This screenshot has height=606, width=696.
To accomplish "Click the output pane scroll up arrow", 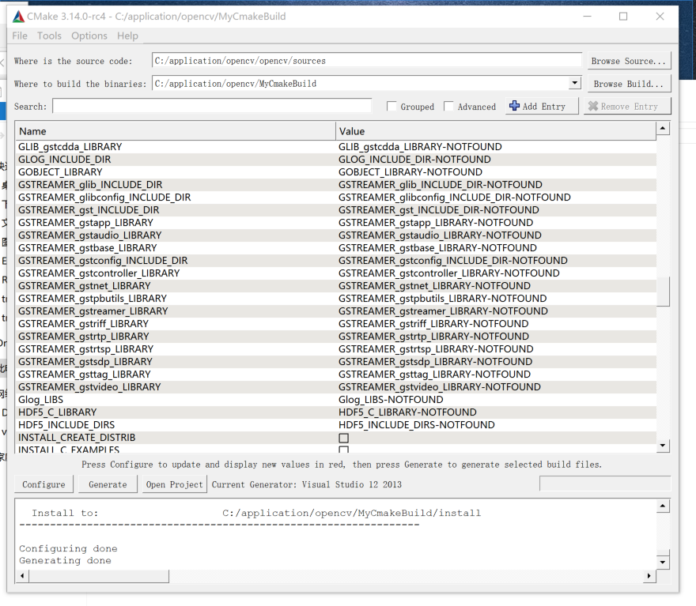I will pyautogui.click(x=663, y=506).
